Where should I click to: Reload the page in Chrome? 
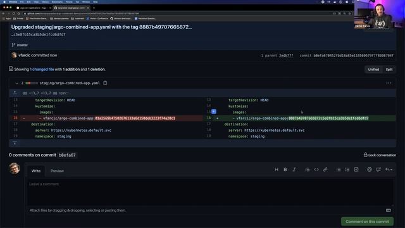pos(13,13)
